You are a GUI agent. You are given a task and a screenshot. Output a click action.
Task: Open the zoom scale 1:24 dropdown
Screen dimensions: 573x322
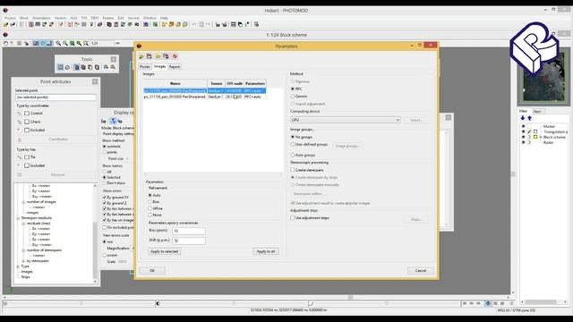[117, 44]
